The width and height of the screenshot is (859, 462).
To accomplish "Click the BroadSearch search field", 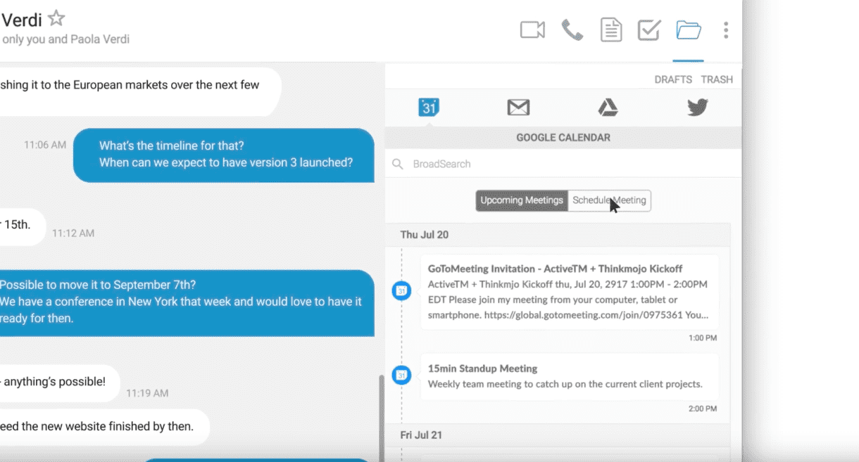I will [563, 164].
